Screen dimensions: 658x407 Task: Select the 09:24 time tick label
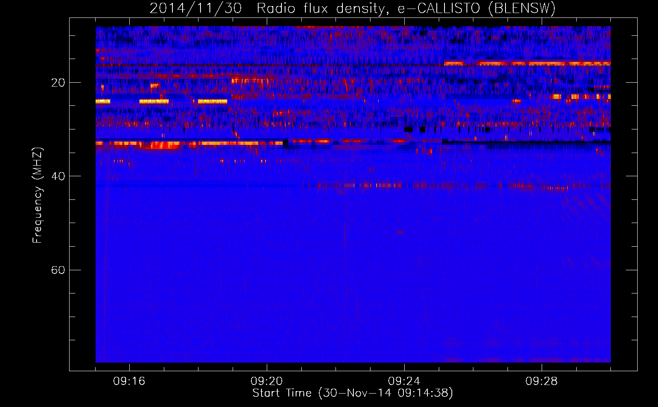404,381
